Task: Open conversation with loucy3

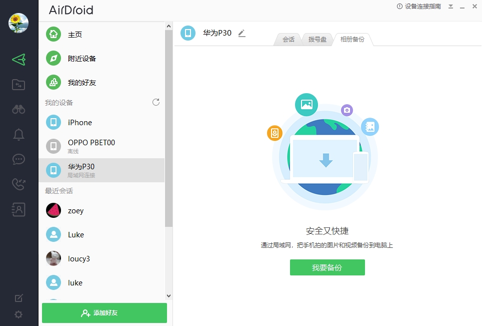Action: (x=101, y=258)
